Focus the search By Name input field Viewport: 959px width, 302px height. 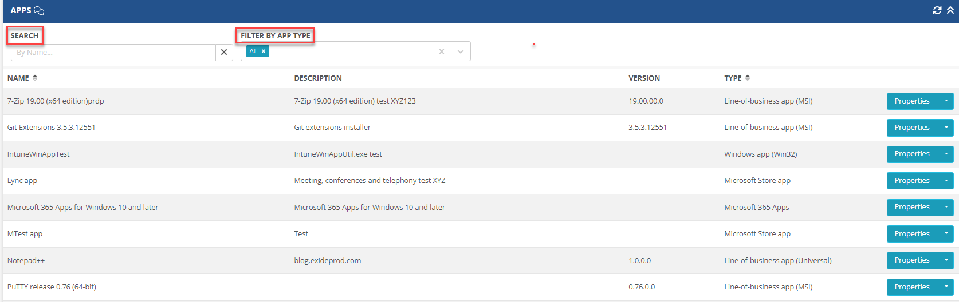[x=113, y=53]
